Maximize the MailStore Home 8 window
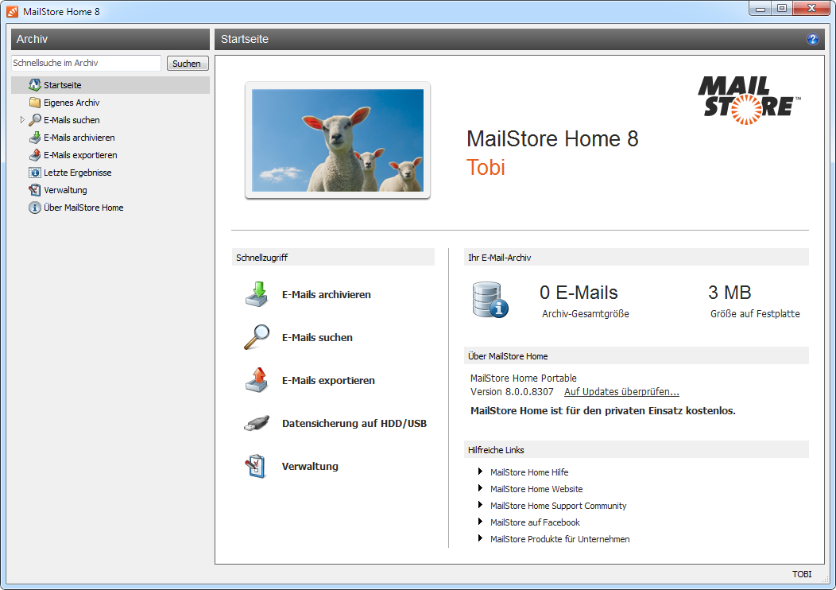The image size is (836, 590). (x=782, y=8)
